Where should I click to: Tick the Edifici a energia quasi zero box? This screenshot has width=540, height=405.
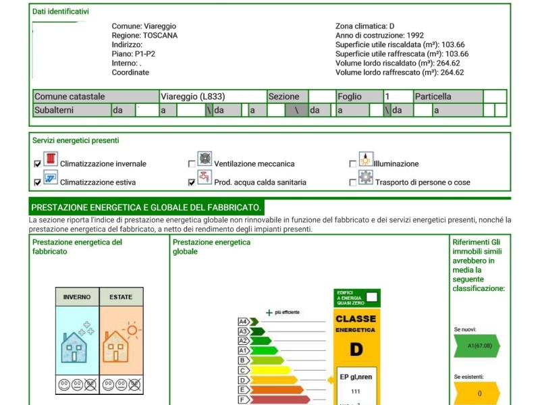pyautogui.click(x=372, y=296)
